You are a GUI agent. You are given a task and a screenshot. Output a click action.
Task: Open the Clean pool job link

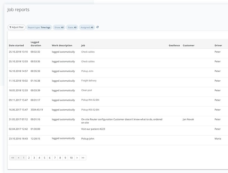(86, 90)
